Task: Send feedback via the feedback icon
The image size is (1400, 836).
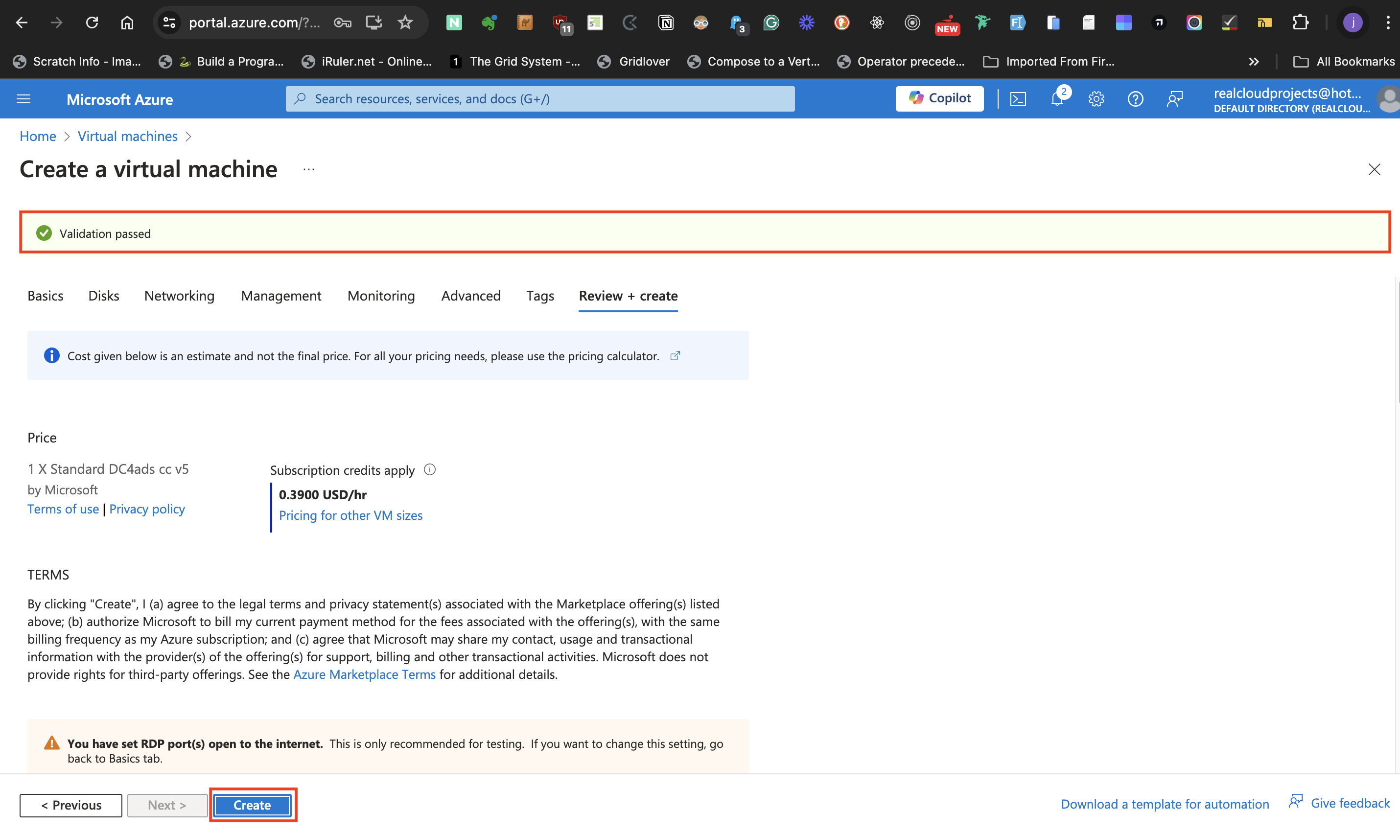Action: coord(1175,98)
